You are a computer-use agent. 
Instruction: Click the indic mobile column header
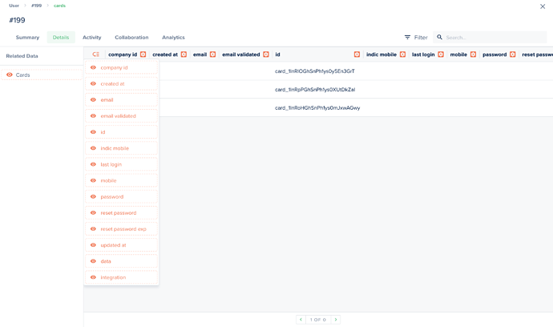pyautogui.click(x=381, y=54)
